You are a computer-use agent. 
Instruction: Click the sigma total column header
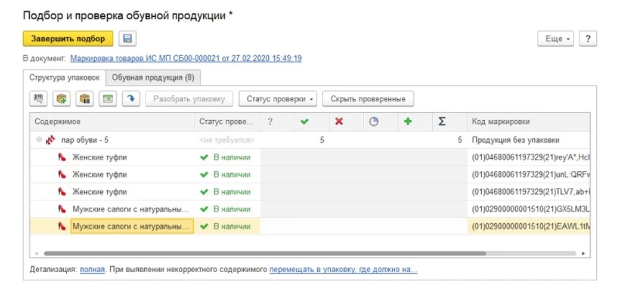click(442, 122)
